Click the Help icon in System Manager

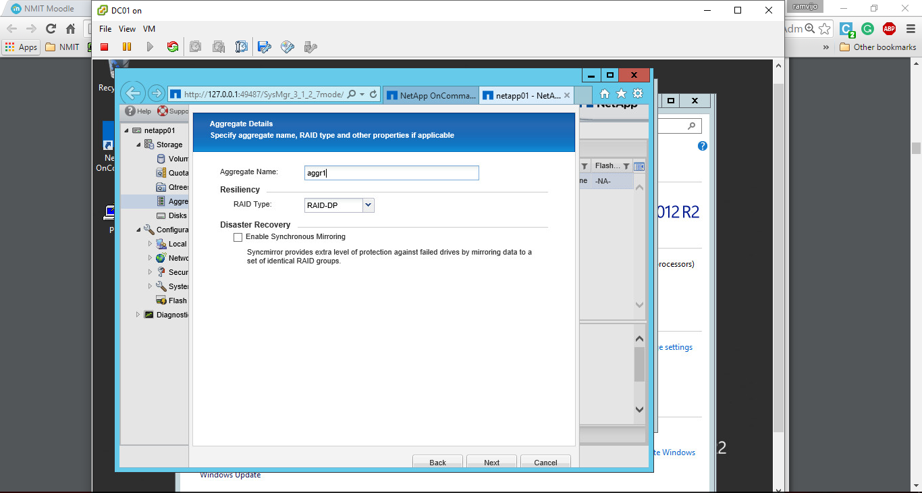(x=130, y=111)
